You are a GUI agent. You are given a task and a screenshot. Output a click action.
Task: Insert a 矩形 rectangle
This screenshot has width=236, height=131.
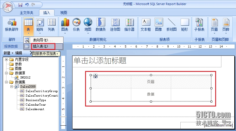point(185,25)
